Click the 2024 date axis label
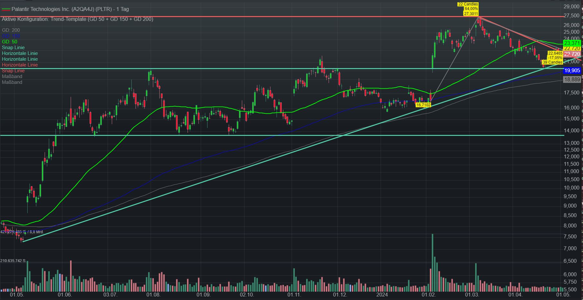Image resolution: width=583 pixels, height=300 pixels. 382,295
